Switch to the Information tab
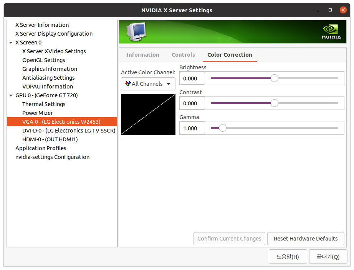 pos(143,55)
